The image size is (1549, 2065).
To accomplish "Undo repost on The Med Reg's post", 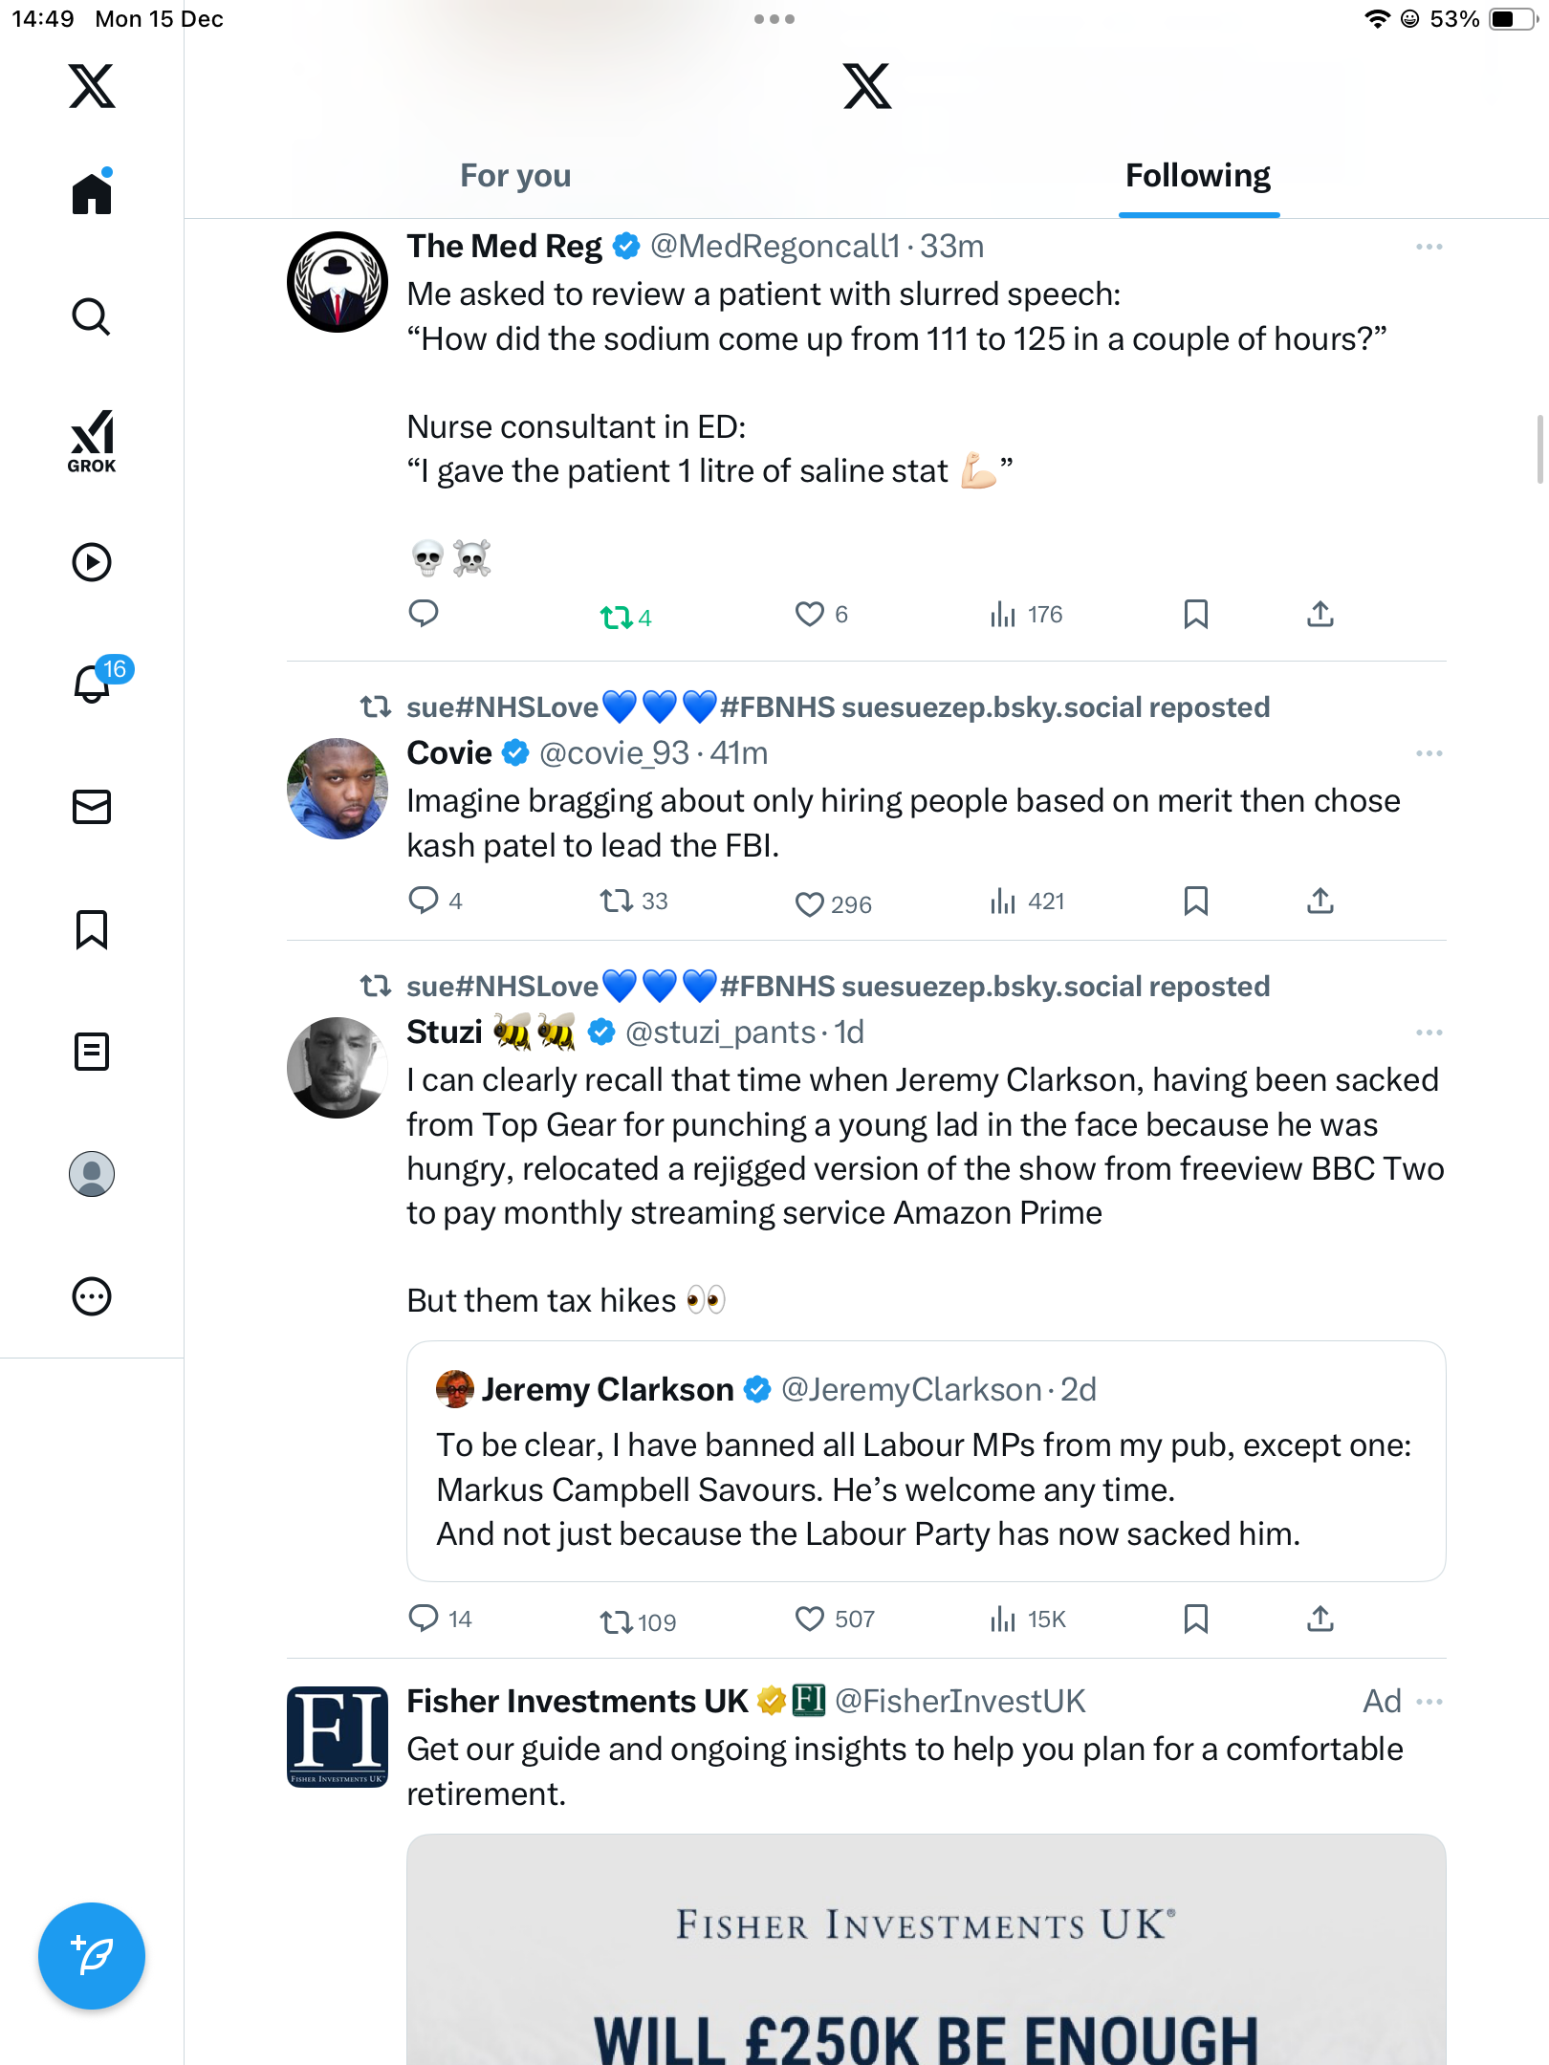I will click(617, 618).
